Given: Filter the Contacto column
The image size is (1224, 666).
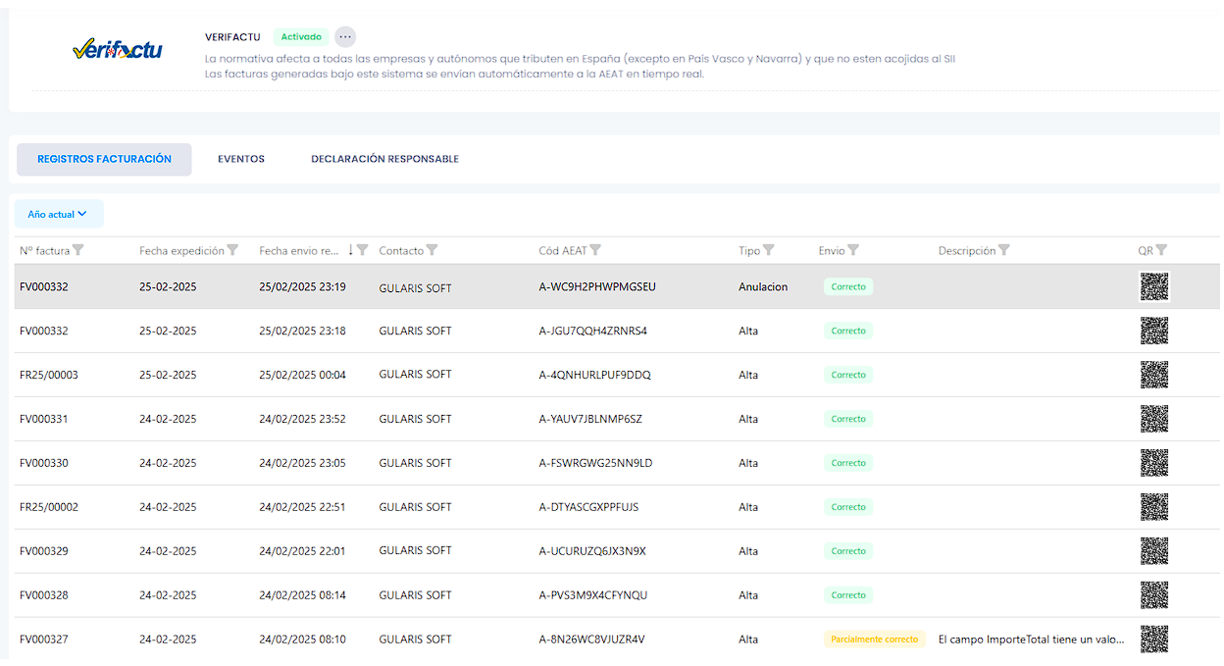Looking at the screenshot, I should [433, 250].
